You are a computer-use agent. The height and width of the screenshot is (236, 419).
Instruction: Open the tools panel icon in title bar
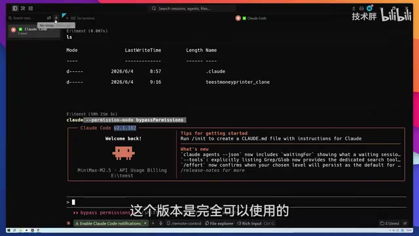(x=23, y=9)
